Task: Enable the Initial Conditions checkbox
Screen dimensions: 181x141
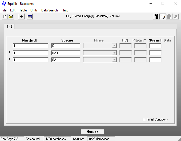Action: point(144,119)
